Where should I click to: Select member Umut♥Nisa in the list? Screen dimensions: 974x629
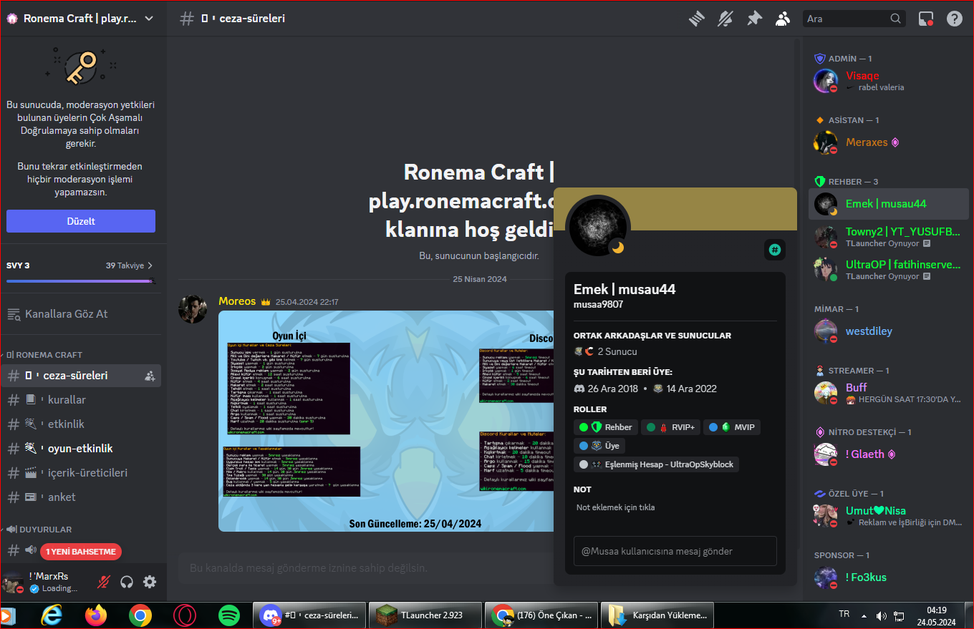click(888, 515)
